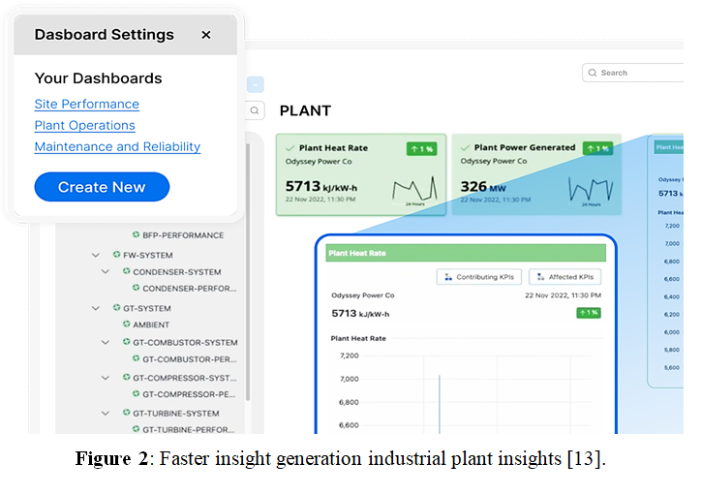Collapse the GT-COMBUSTOR-SYSTEM node
The image size is (701, 495).
click(x=106, y=343)
